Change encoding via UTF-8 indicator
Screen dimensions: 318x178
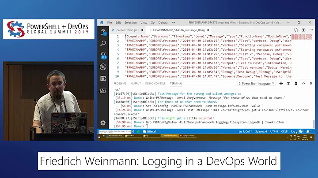click(x=274, y=131)
